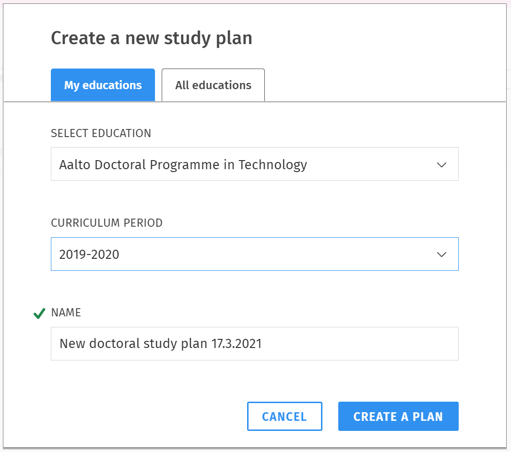Click the 2019-2020 selected value
Image resolution: width=511 pixels, height=452 pixels.
(89, 255)
